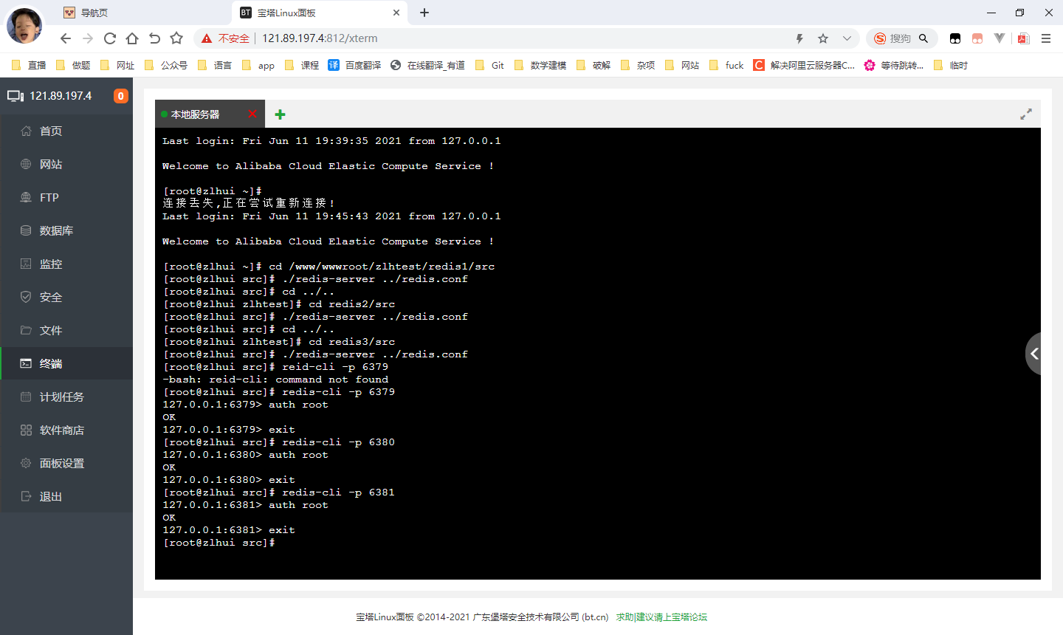Open 数据库 in the sidebar

[x=56, y=230]
